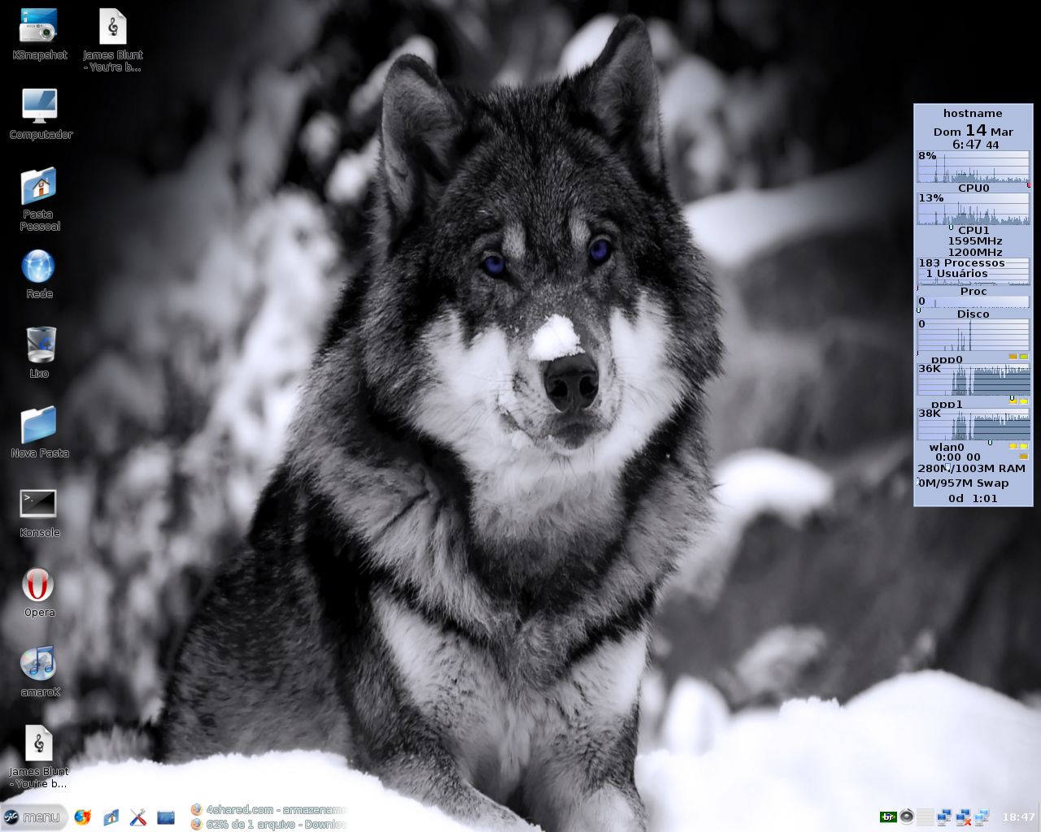Open the amaroK music player icon
Viewport: 1041px width, 832px height.
39,671
